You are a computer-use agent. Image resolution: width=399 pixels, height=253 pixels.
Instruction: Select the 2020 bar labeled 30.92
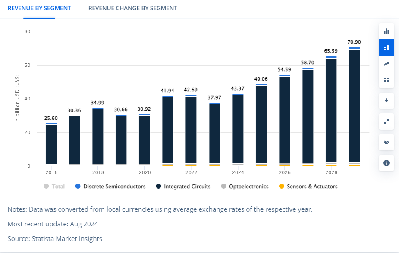pyautogui.click(x=145, y=140)
